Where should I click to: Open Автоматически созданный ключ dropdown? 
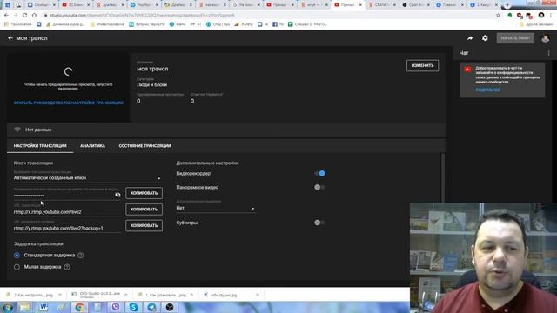87,177
